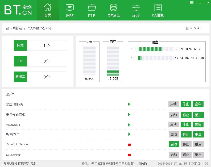Click the 18.00% memory value
The width and height of the screenshot is (211, 167).
113,78
